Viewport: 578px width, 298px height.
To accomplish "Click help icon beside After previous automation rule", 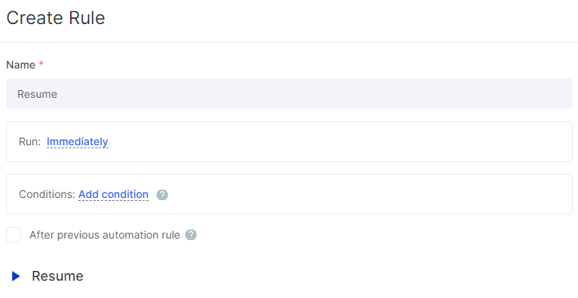I will pos(191,235).
